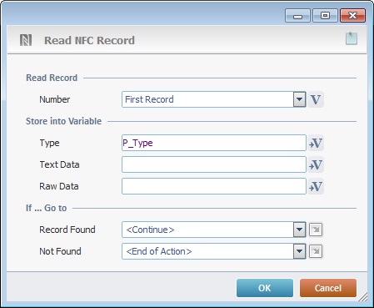This screenshot has height=308, width=374.
Task: Open the <End of Action> combo box
Action: 214,251
